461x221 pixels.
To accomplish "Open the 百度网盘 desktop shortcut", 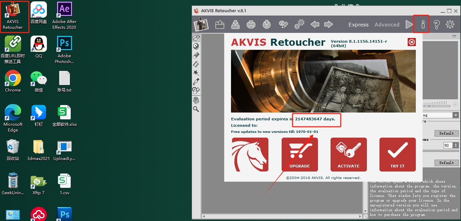I will [x=39, y=14].
